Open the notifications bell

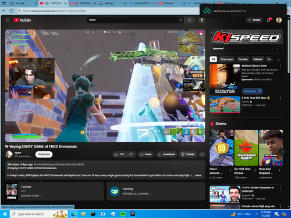coord(268,20)
